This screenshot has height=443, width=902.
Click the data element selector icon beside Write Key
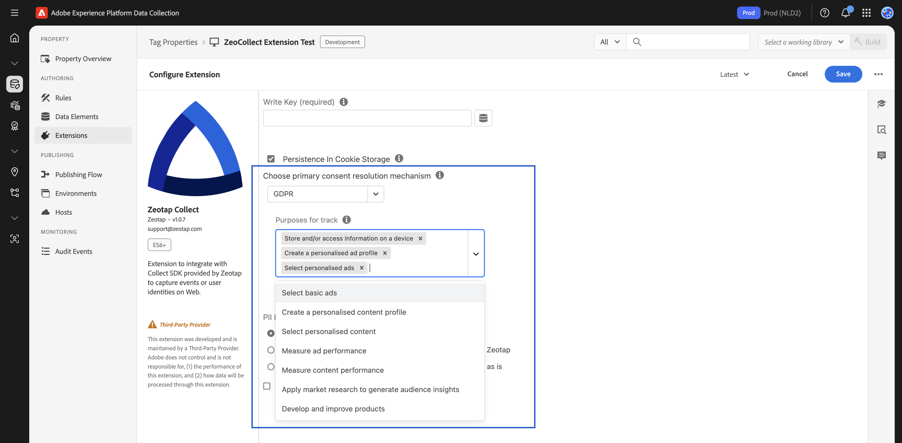click(483, 118)
